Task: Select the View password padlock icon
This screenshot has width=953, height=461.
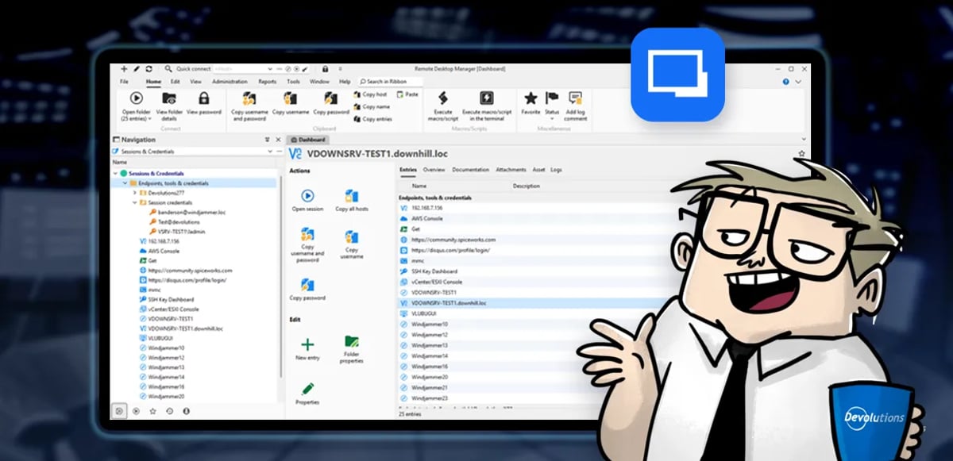Action: [x=205, y=98]
